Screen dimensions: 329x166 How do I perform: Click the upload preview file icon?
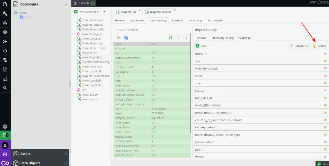tap(118, 38)
